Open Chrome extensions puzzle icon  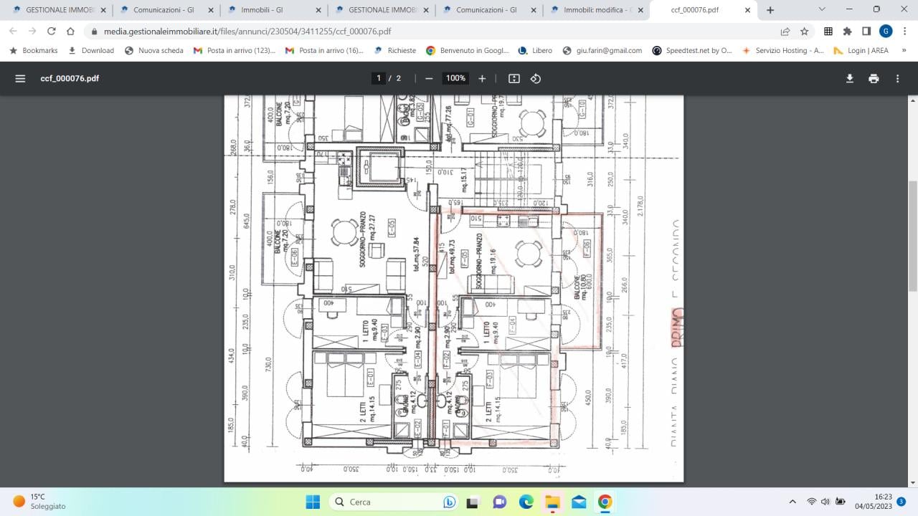coord(847,32)
